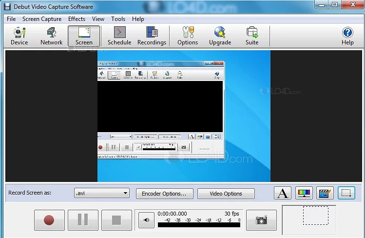Open the text caption tool
The height and width of the screenshot is (238, 365).
click(x=283, y=193)
